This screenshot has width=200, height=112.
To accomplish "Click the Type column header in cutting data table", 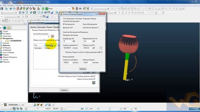I will coord(39,45).
